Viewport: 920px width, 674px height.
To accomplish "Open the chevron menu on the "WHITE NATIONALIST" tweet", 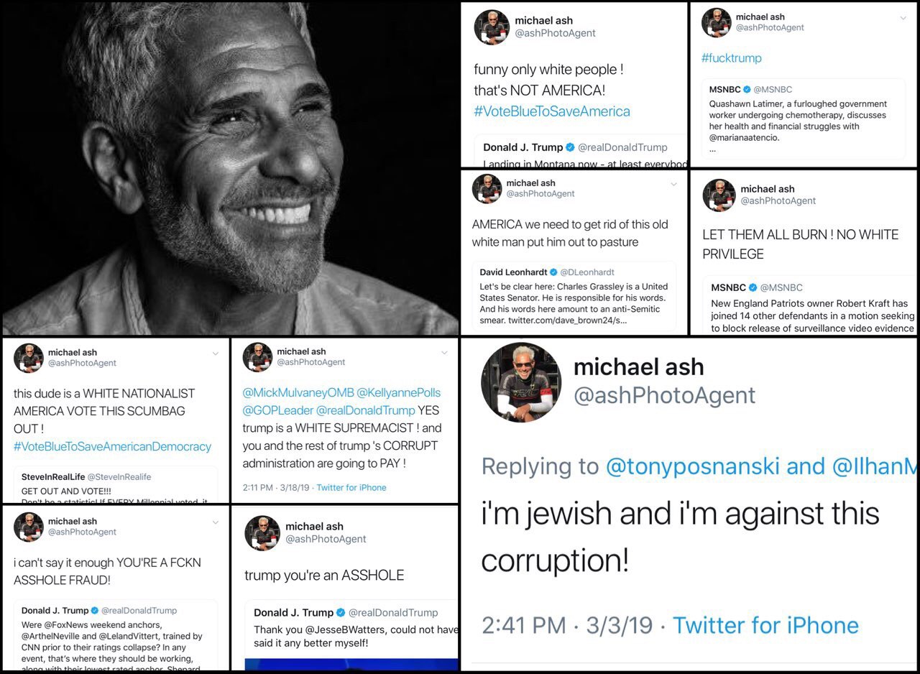I will (215, 353).
